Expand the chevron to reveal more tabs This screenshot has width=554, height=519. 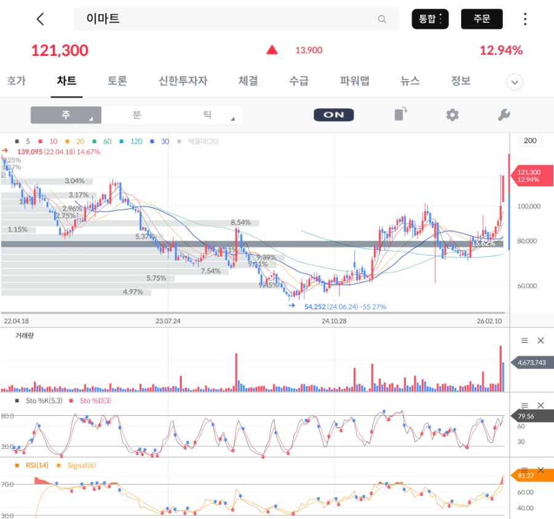514,82
